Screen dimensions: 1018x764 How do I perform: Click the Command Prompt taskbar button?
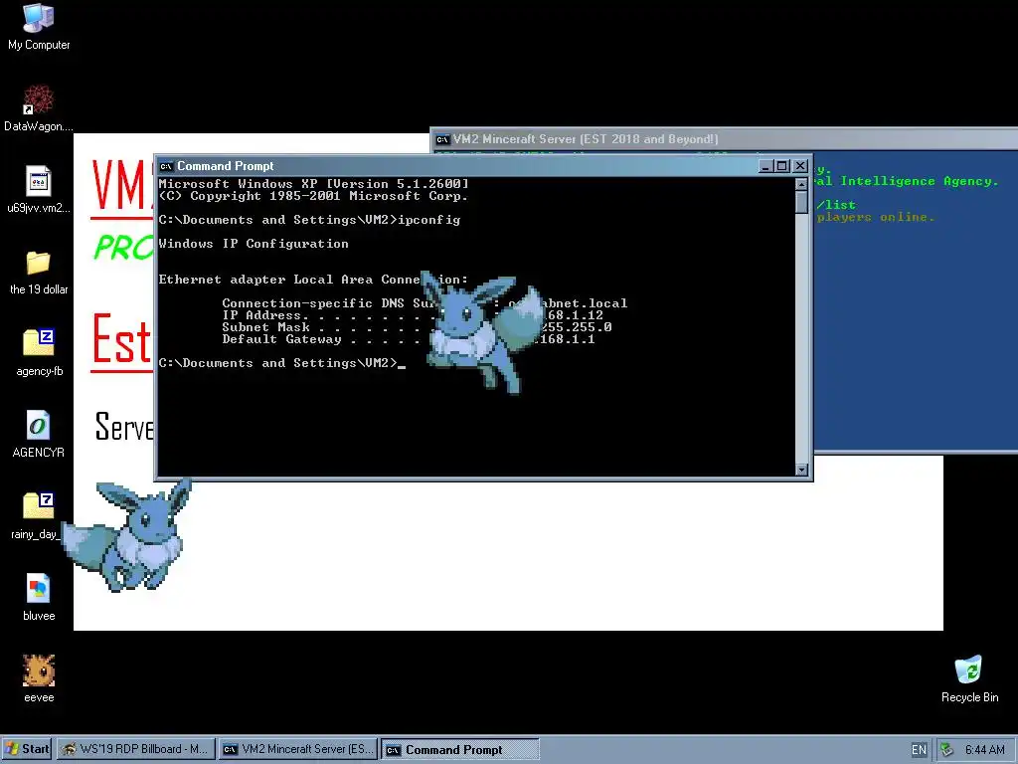point(459,750)
